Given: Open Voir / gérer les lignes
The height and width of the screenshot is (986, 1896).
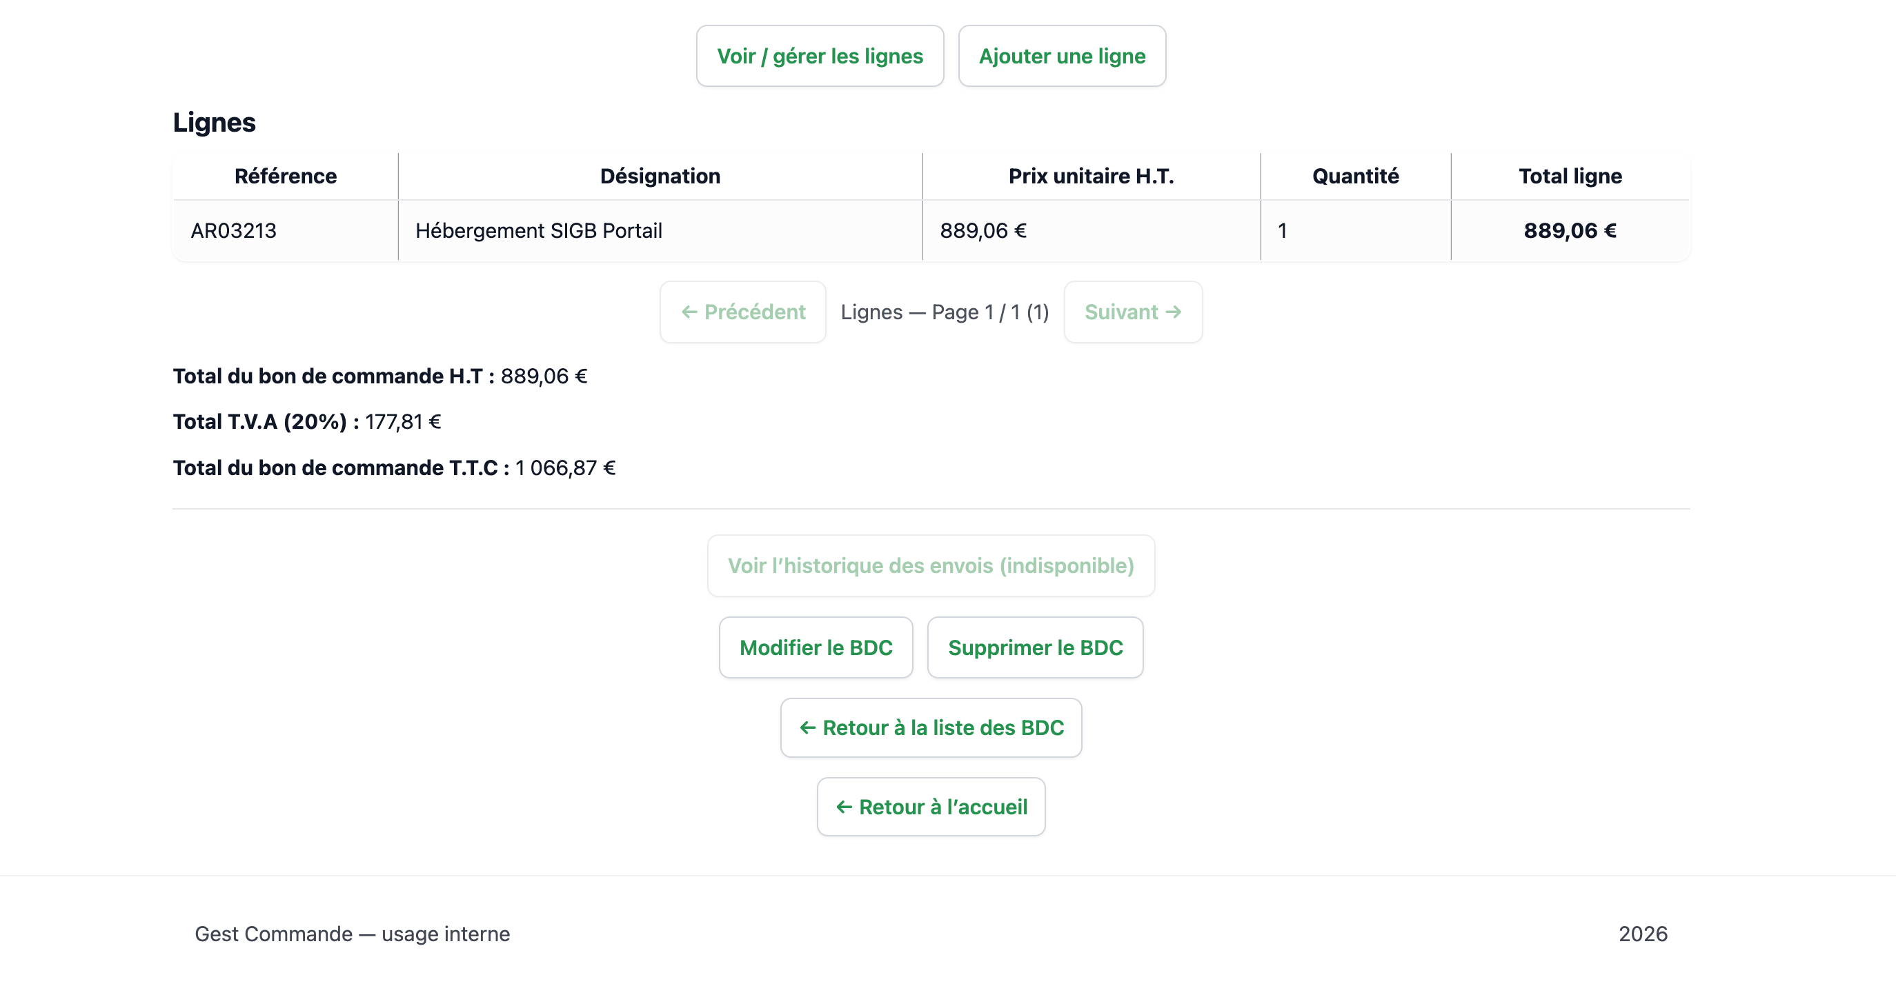Looking at the screenshot, I should pyautogui.click(x=819, y=56).
